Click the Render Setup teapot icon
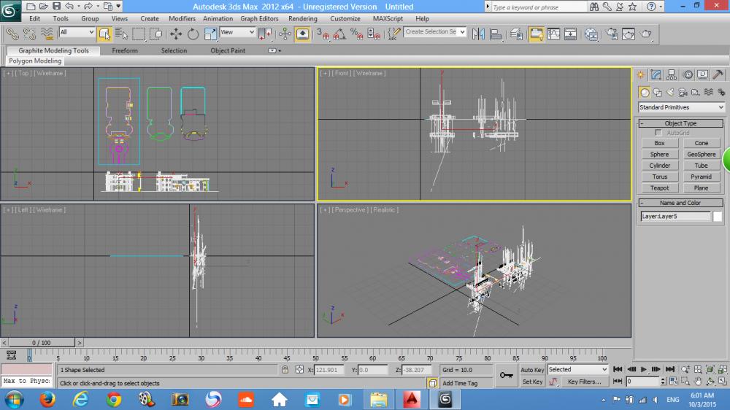 610,34
